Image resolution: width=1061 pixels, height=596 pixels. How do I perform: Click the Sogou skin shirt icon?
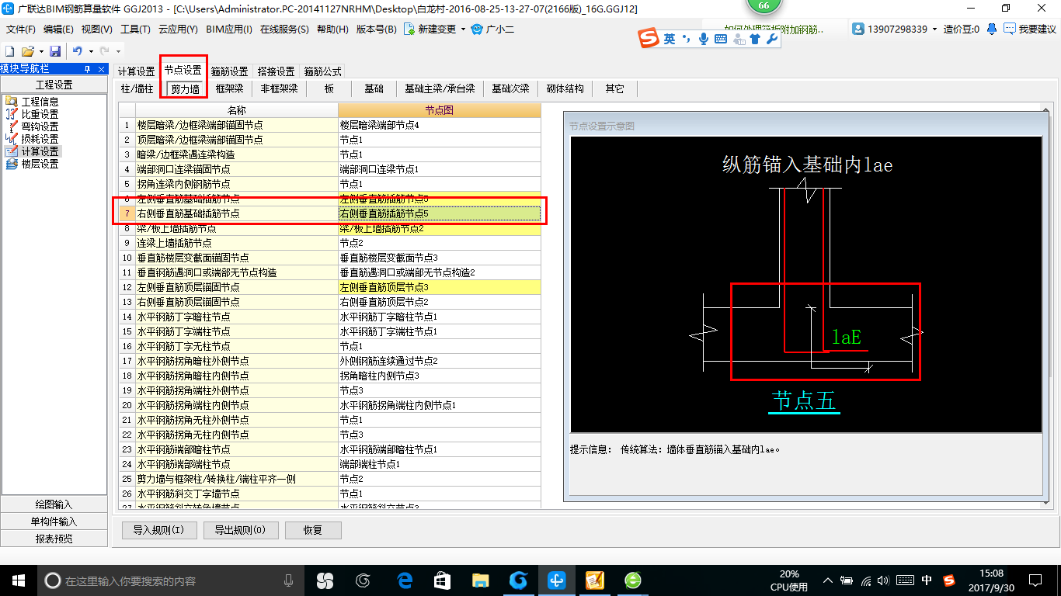pyautogui.click(x=754, y=39)
